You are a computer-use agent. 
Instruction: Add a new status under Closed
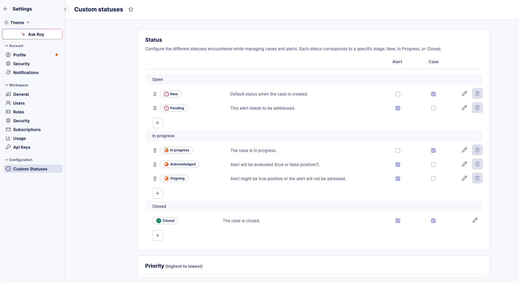pyautogui.click(x=158, y=235)
